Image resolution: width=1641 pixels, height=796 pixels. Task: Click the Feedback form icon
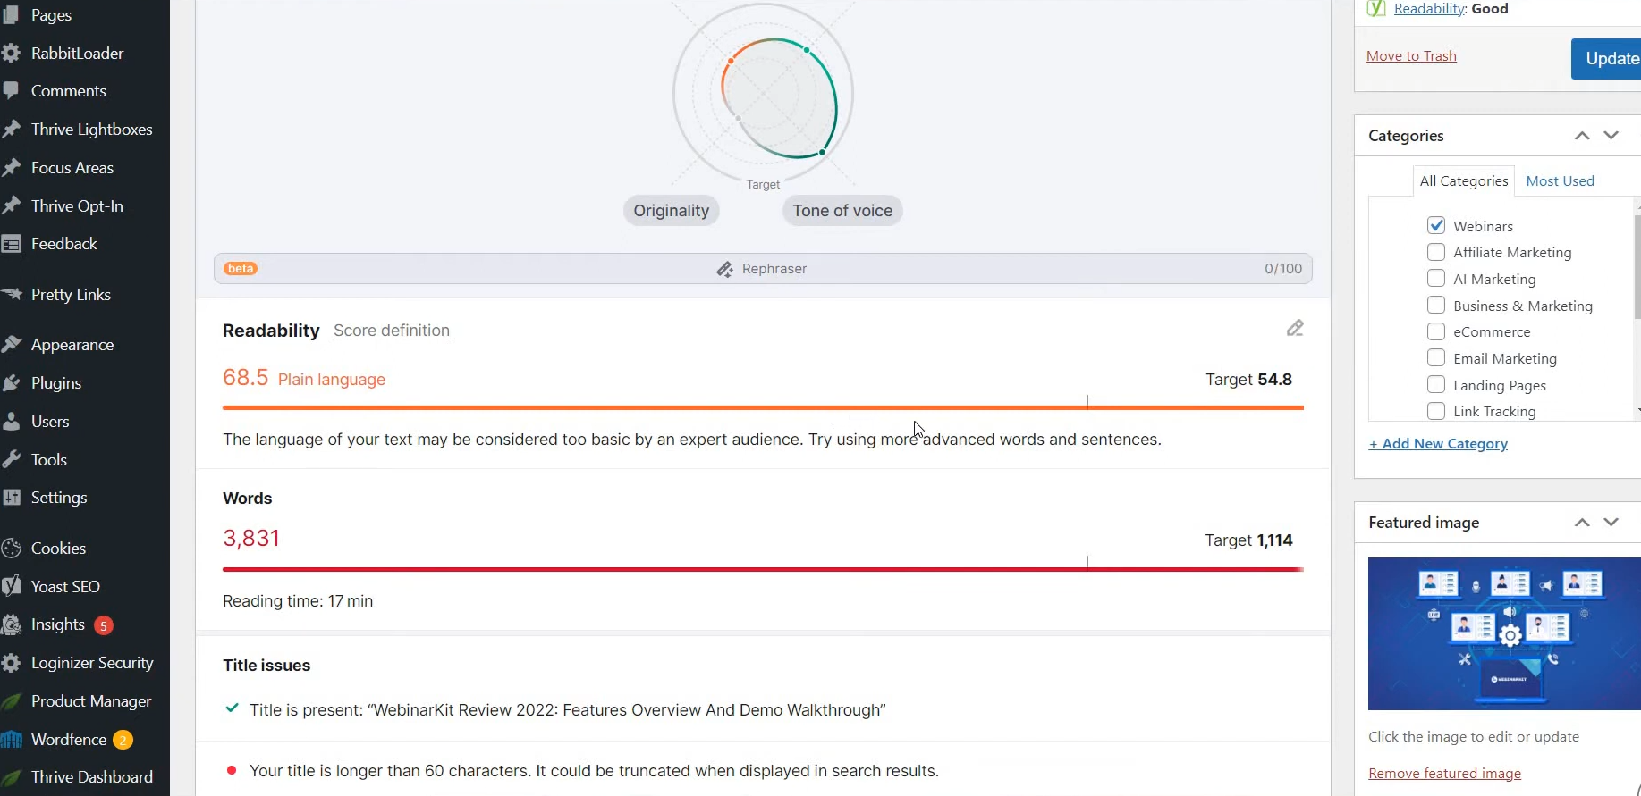pyautogui.click(x=11, y=244)
